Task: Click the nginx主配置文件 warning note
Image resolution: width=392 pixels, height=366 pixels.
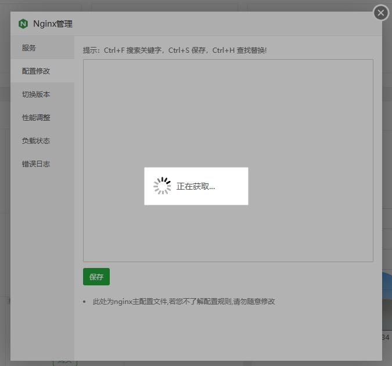Action: point(184,302)
